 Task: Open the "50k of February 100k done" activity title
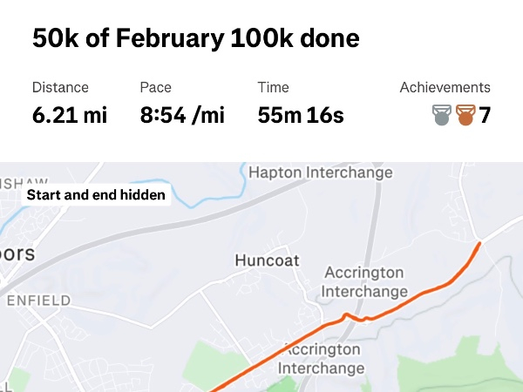(195, 38)
